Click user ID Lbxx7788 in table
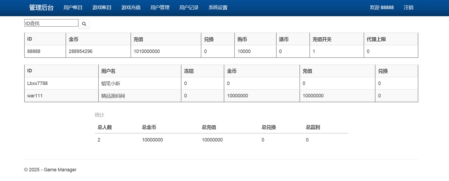The image size is (449, 181). [37, 83]
